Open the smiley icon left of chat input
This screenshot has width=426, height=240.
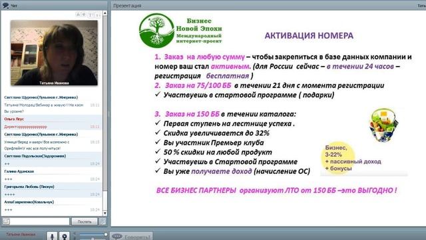pos(6,221)
